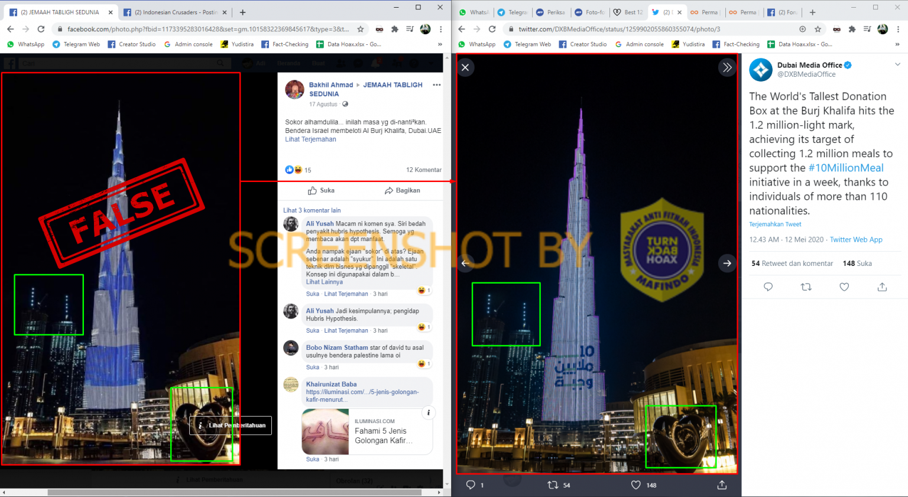Screen dimensions: 908x497
Task: Open Dubai Media Office profile name
Action: [809, 65]
